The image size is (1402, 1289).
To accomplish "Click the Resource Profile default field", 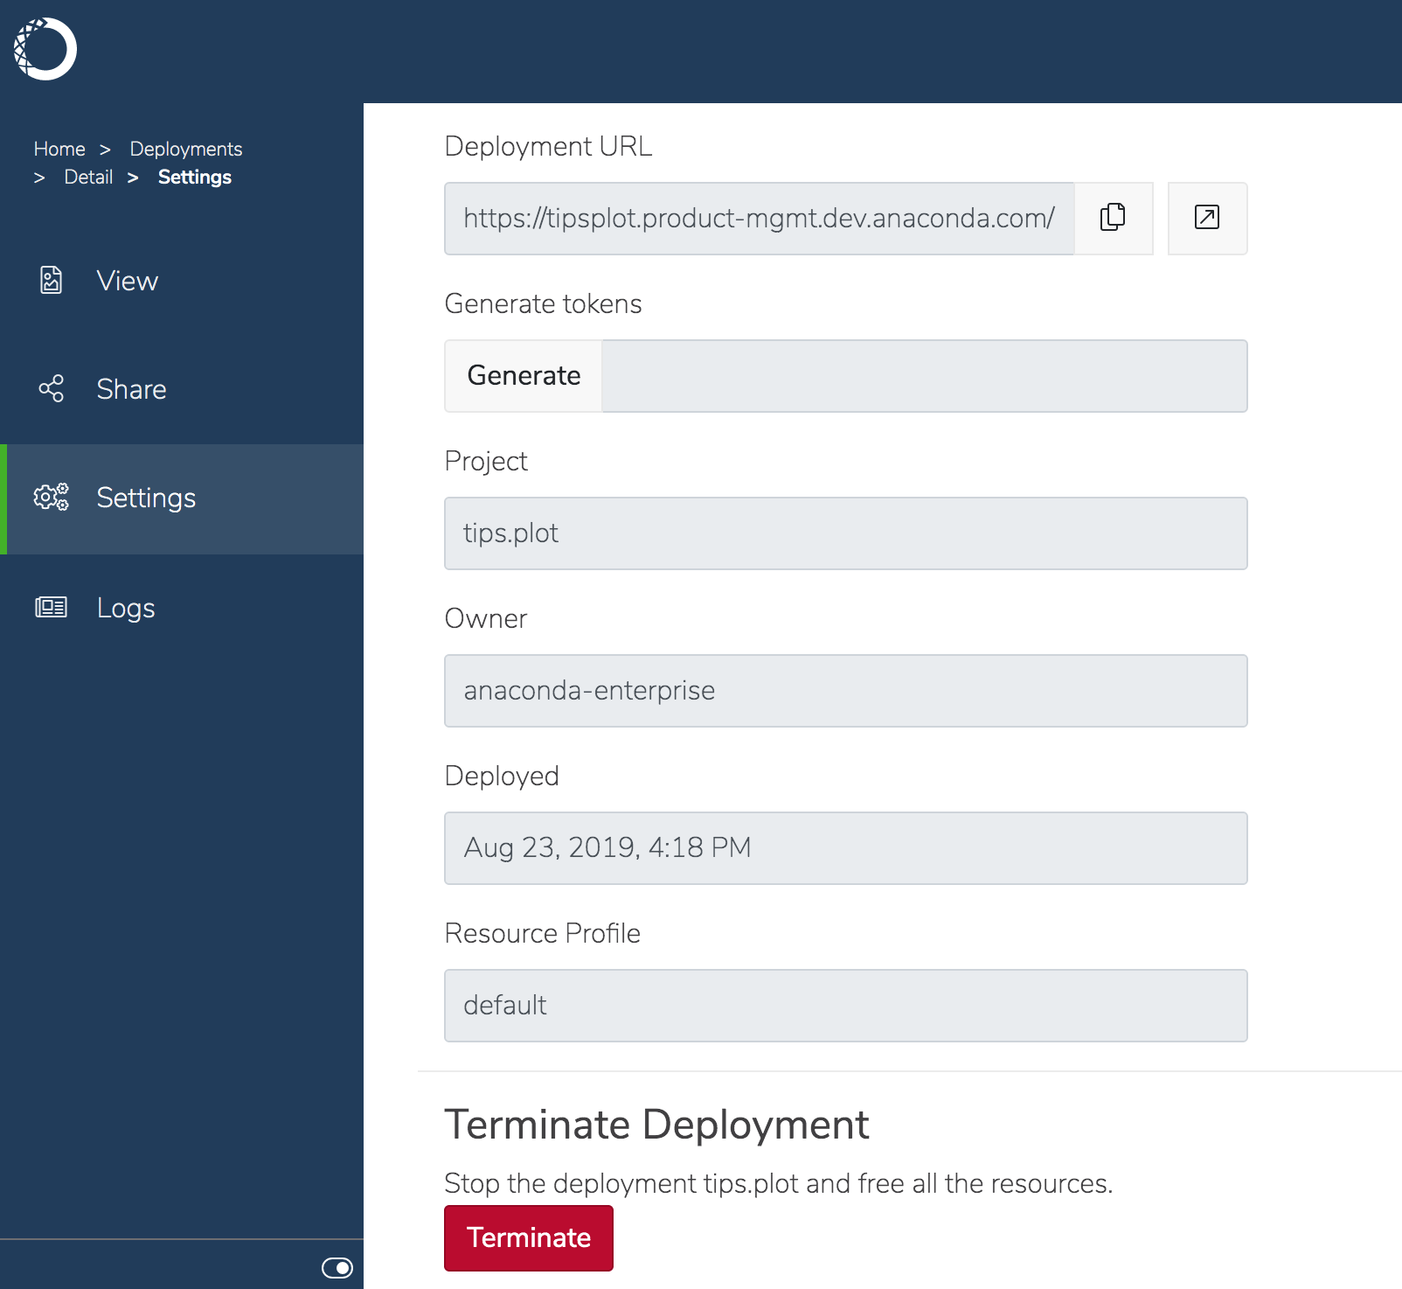I will (x=846, y=1005).
